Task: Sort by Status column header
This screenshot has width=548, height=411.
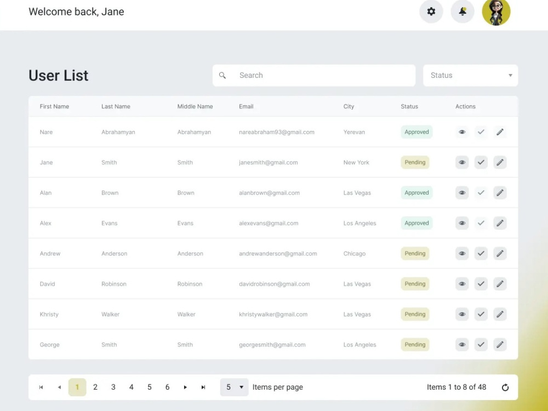Action: coord(409,106)
